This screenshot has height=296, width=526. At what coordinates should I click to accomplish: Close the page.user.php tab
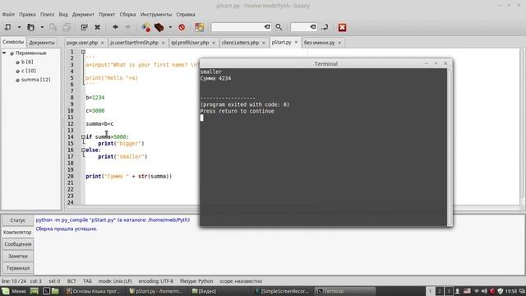coord(102,43)
